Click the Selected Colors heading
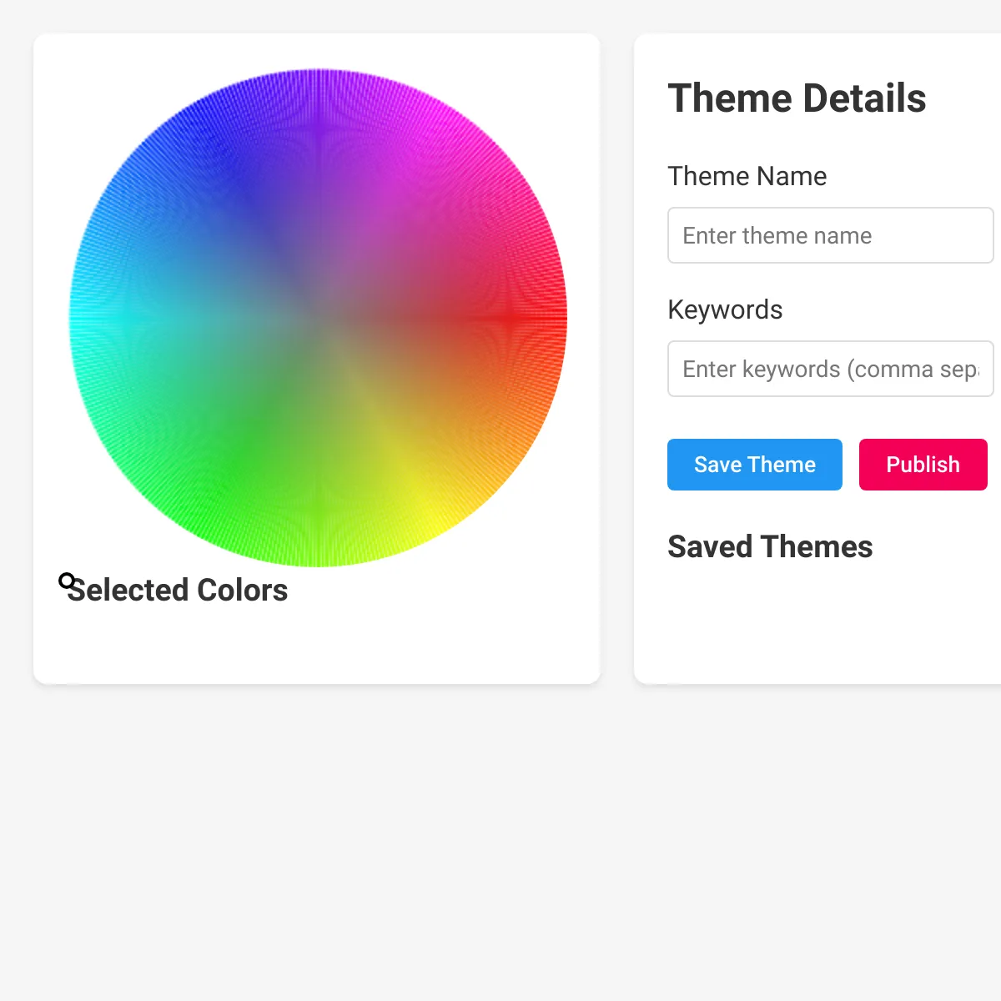1001x1001 pixels. point(178,590)
